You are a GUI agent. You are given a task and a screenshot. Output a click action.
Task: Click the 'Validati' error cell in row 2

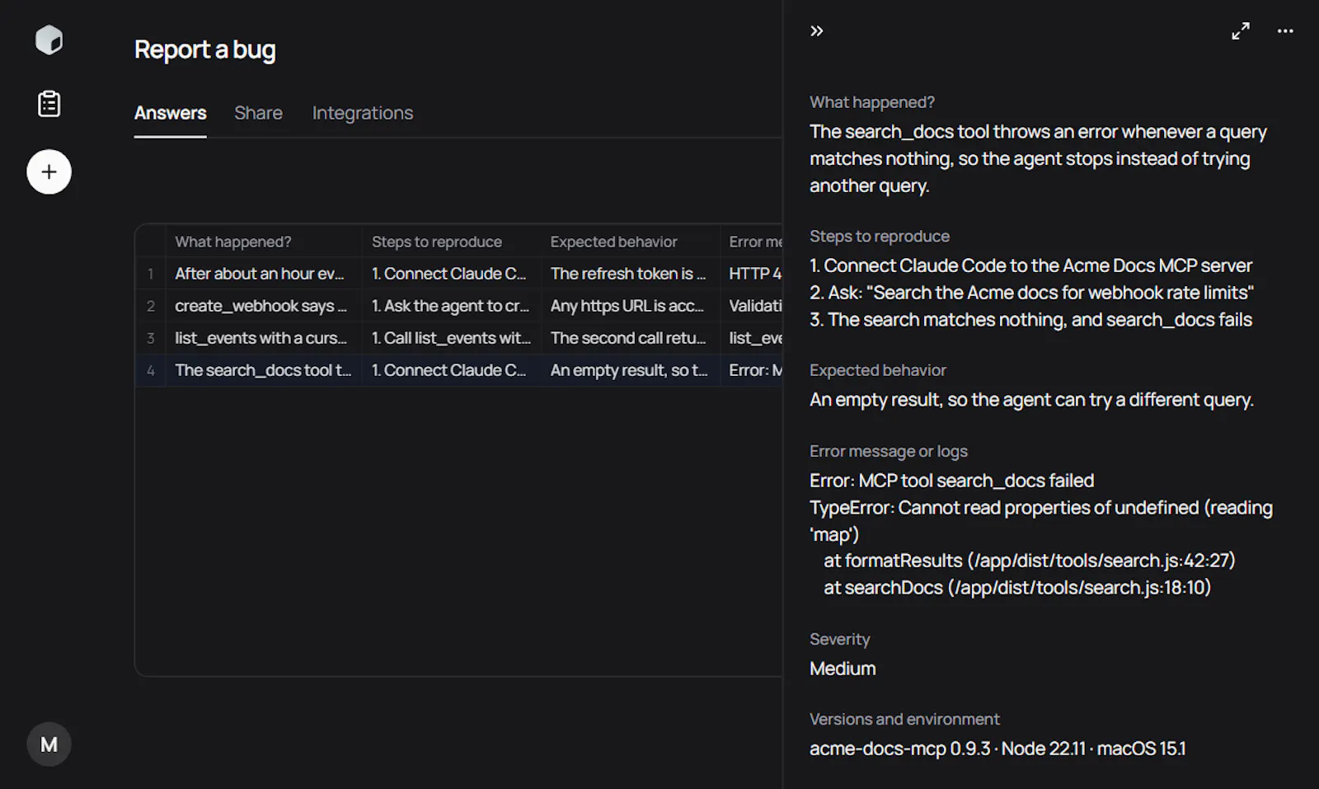click(751, 306)
